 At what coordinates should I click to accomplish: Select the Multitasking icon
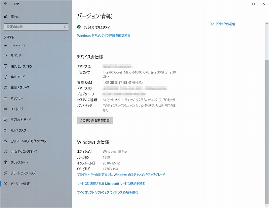point(6,130)
